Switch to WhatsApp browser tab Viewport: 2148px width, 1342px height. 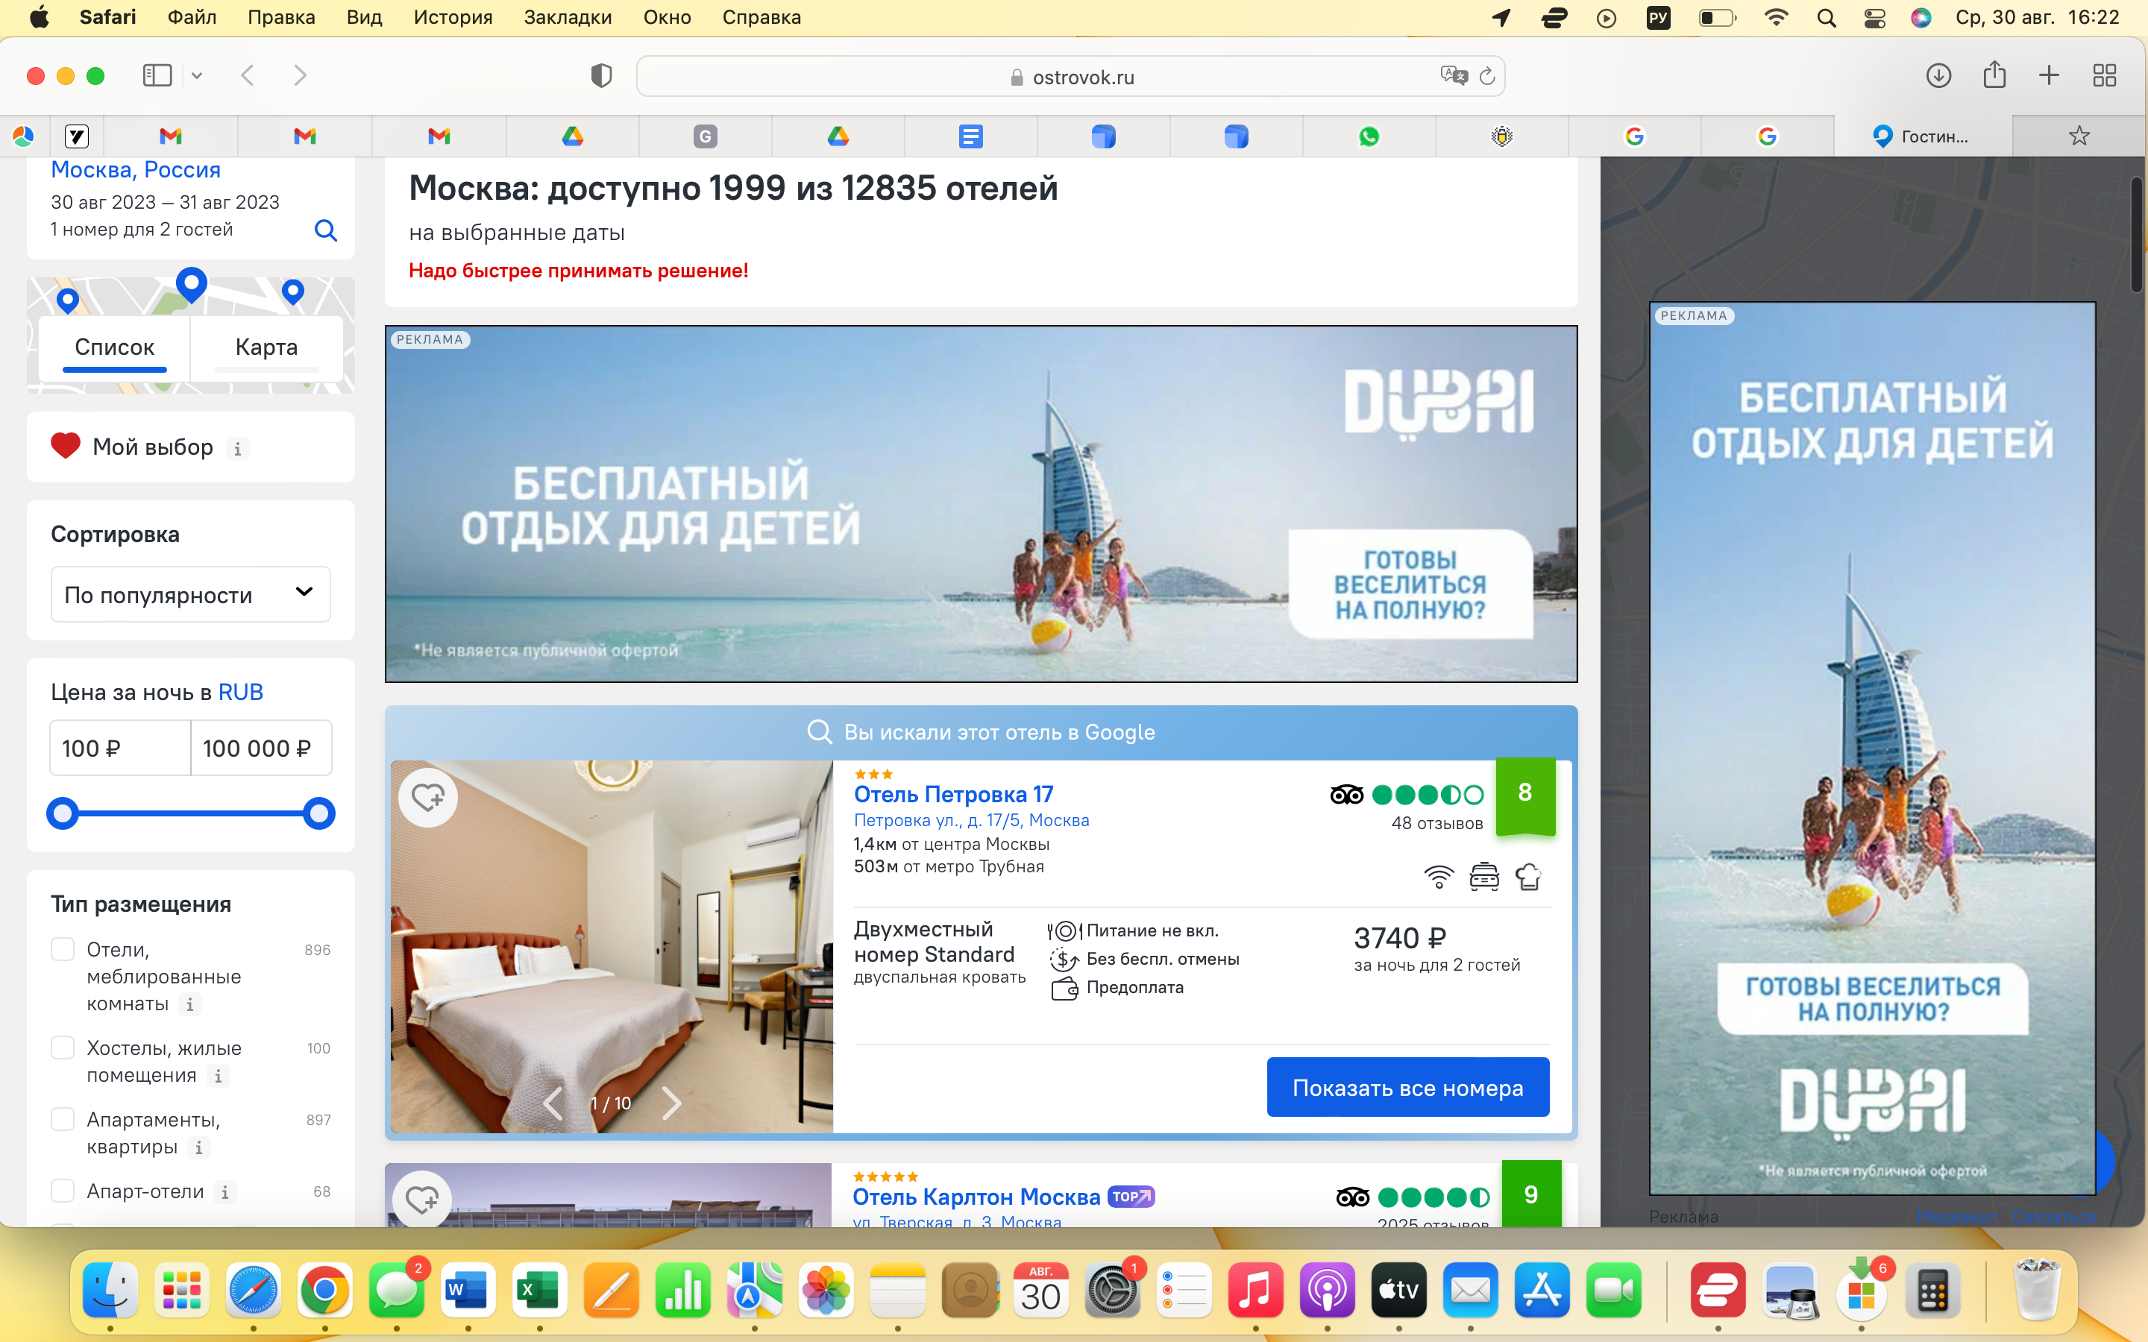1369,136
